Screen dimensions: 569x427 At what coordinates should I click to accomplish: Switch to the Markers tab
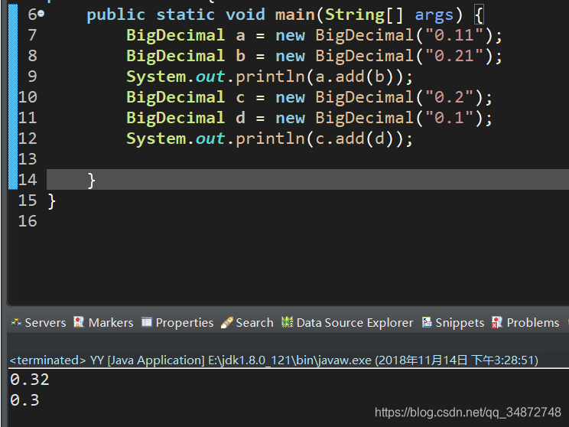[x=103, y=322]
